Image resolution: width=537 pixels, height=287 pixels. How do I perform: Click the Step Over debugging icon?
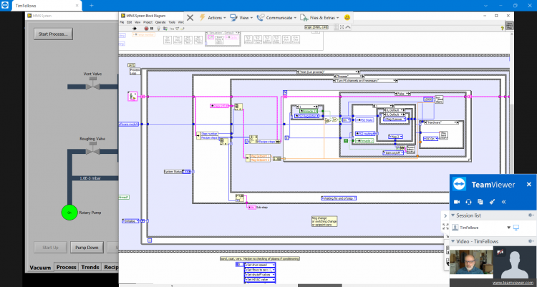177,29
